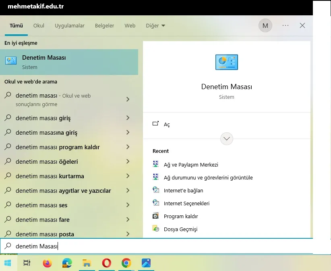Switch to the Belgeler tab
This screenshot has width=331, height=271.
point(104,25)
